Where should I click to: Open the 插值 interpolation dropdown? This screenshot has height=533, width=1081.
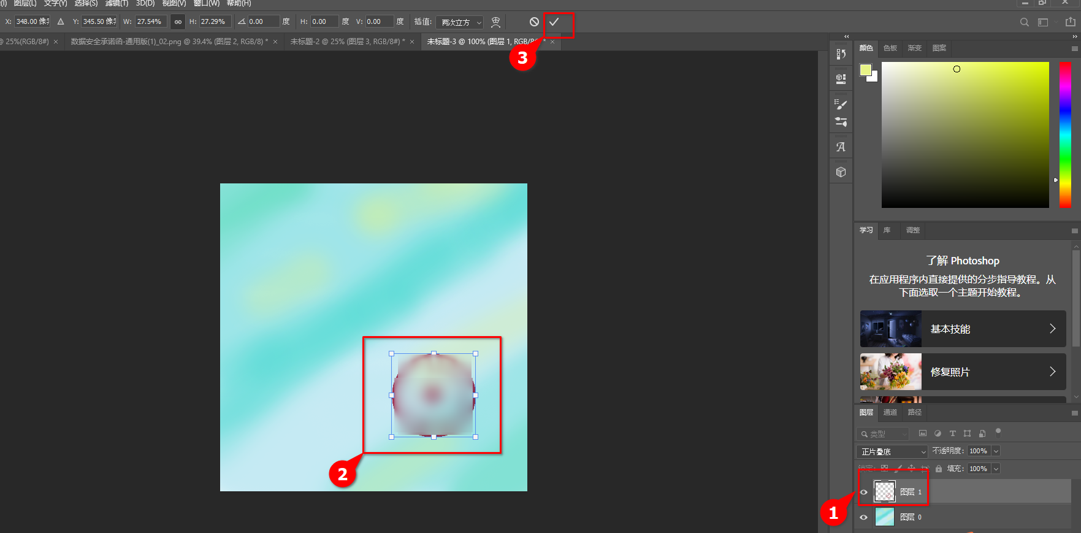coord(461,22)
